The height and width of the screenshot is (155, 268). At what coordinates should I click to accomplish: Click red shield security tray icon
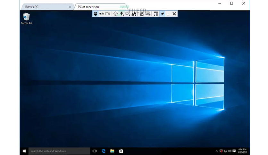221,151
